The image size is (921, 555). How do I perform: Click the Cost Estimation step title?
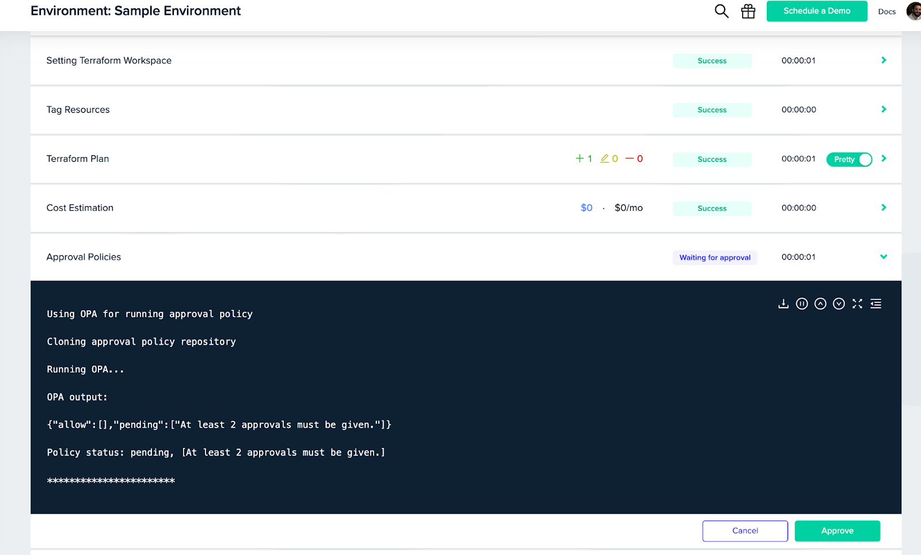(x=80, y=208)
